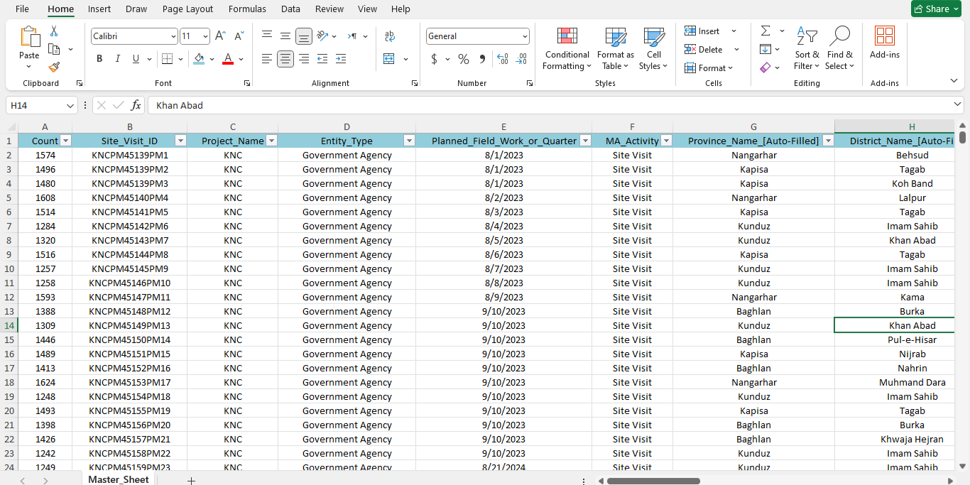Expand the formula bar

(957, 105)
